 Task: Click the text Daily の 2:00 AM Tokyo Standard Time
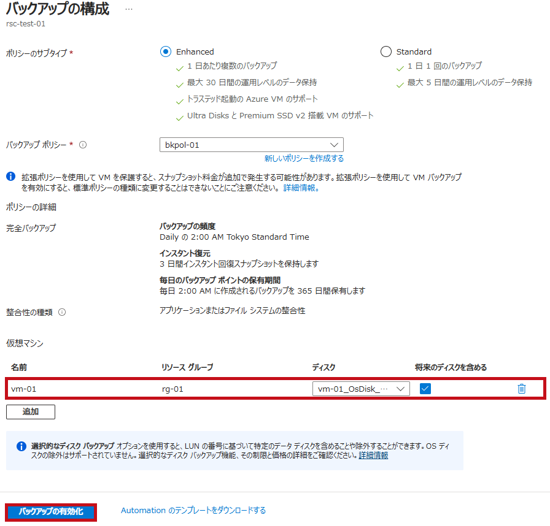point(234,237)
